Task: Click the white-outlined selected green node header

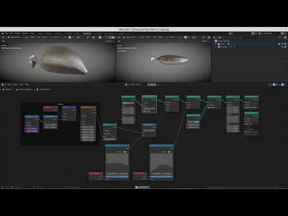Action: point(149,97)
